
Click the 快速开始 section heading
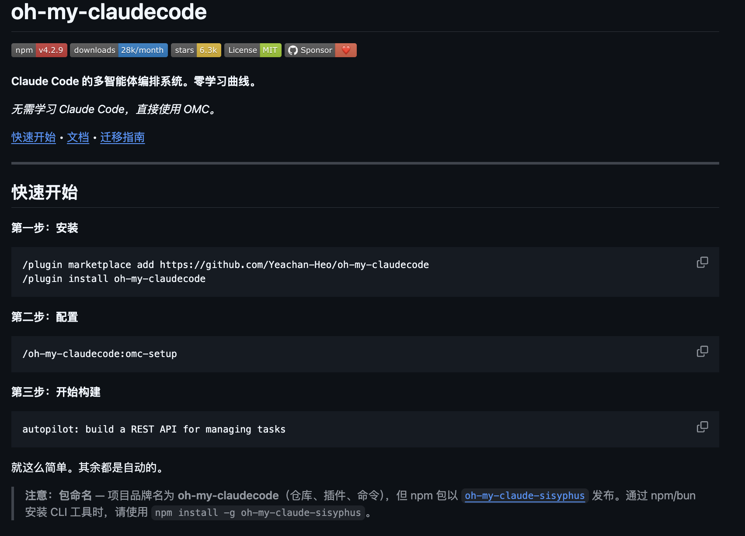tap(44, 192)
